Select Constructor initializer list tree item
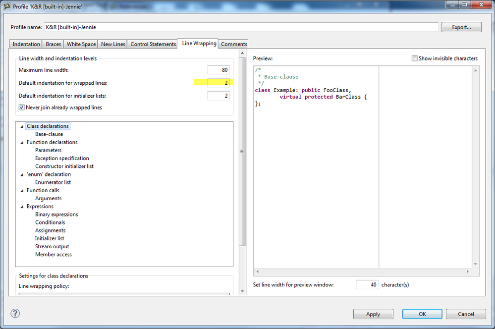This screenshot has height=329, width=495. [64, 166]
